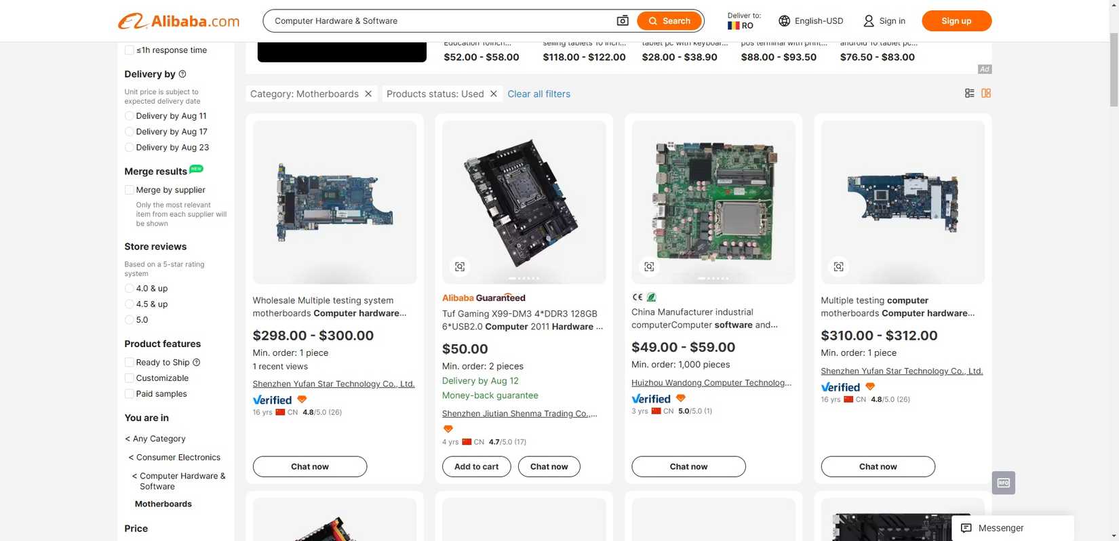This screenshot has height=541, width=1119.
Task: Check the Merge by supplier checkbox
Action: tap(129, 190)
